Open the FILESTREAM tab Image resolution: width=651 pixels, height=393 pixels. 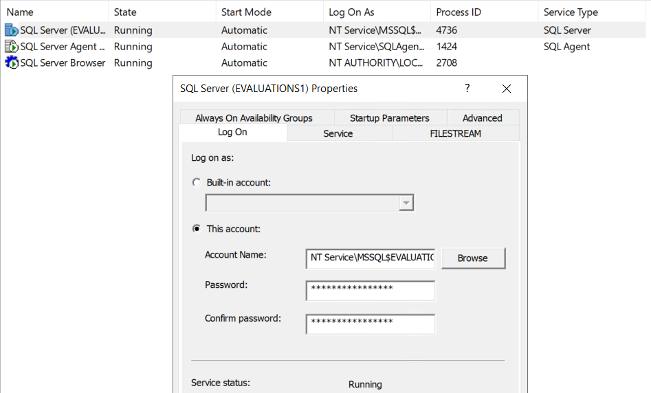tap(456, 133)
